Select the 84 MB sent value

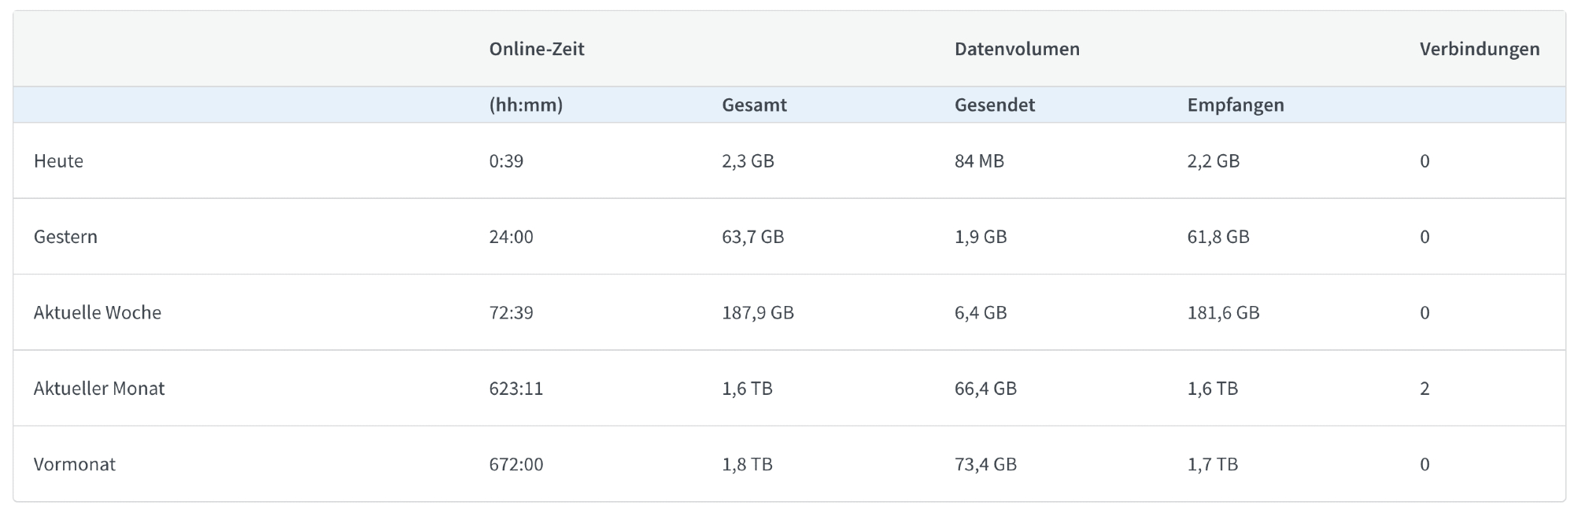(979, 161)
